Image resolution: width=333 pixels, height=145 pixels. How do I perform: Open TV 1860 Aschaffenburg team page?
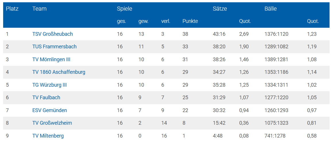[x=59, y=72]
